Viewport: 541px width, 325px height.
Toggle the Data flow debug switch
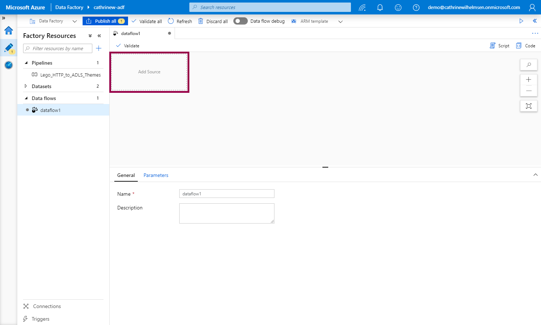(x=240, y=21)
